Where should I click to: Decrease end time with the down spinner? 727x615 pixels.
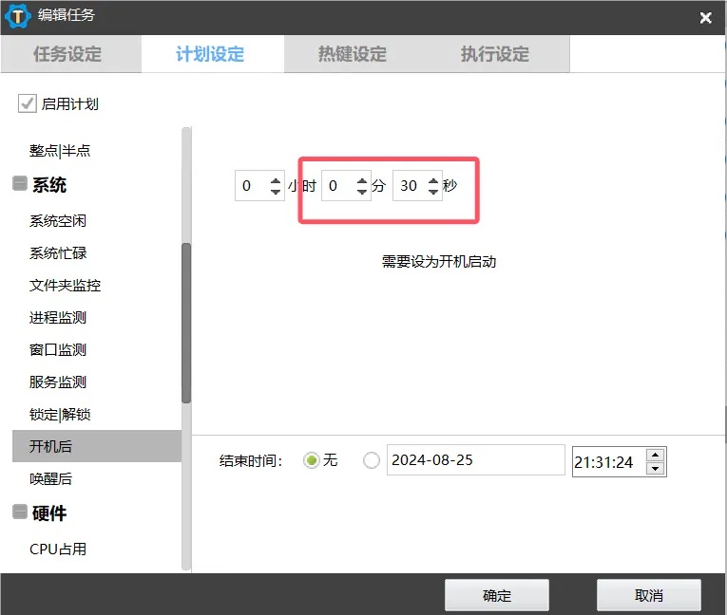tap(655, 469)
